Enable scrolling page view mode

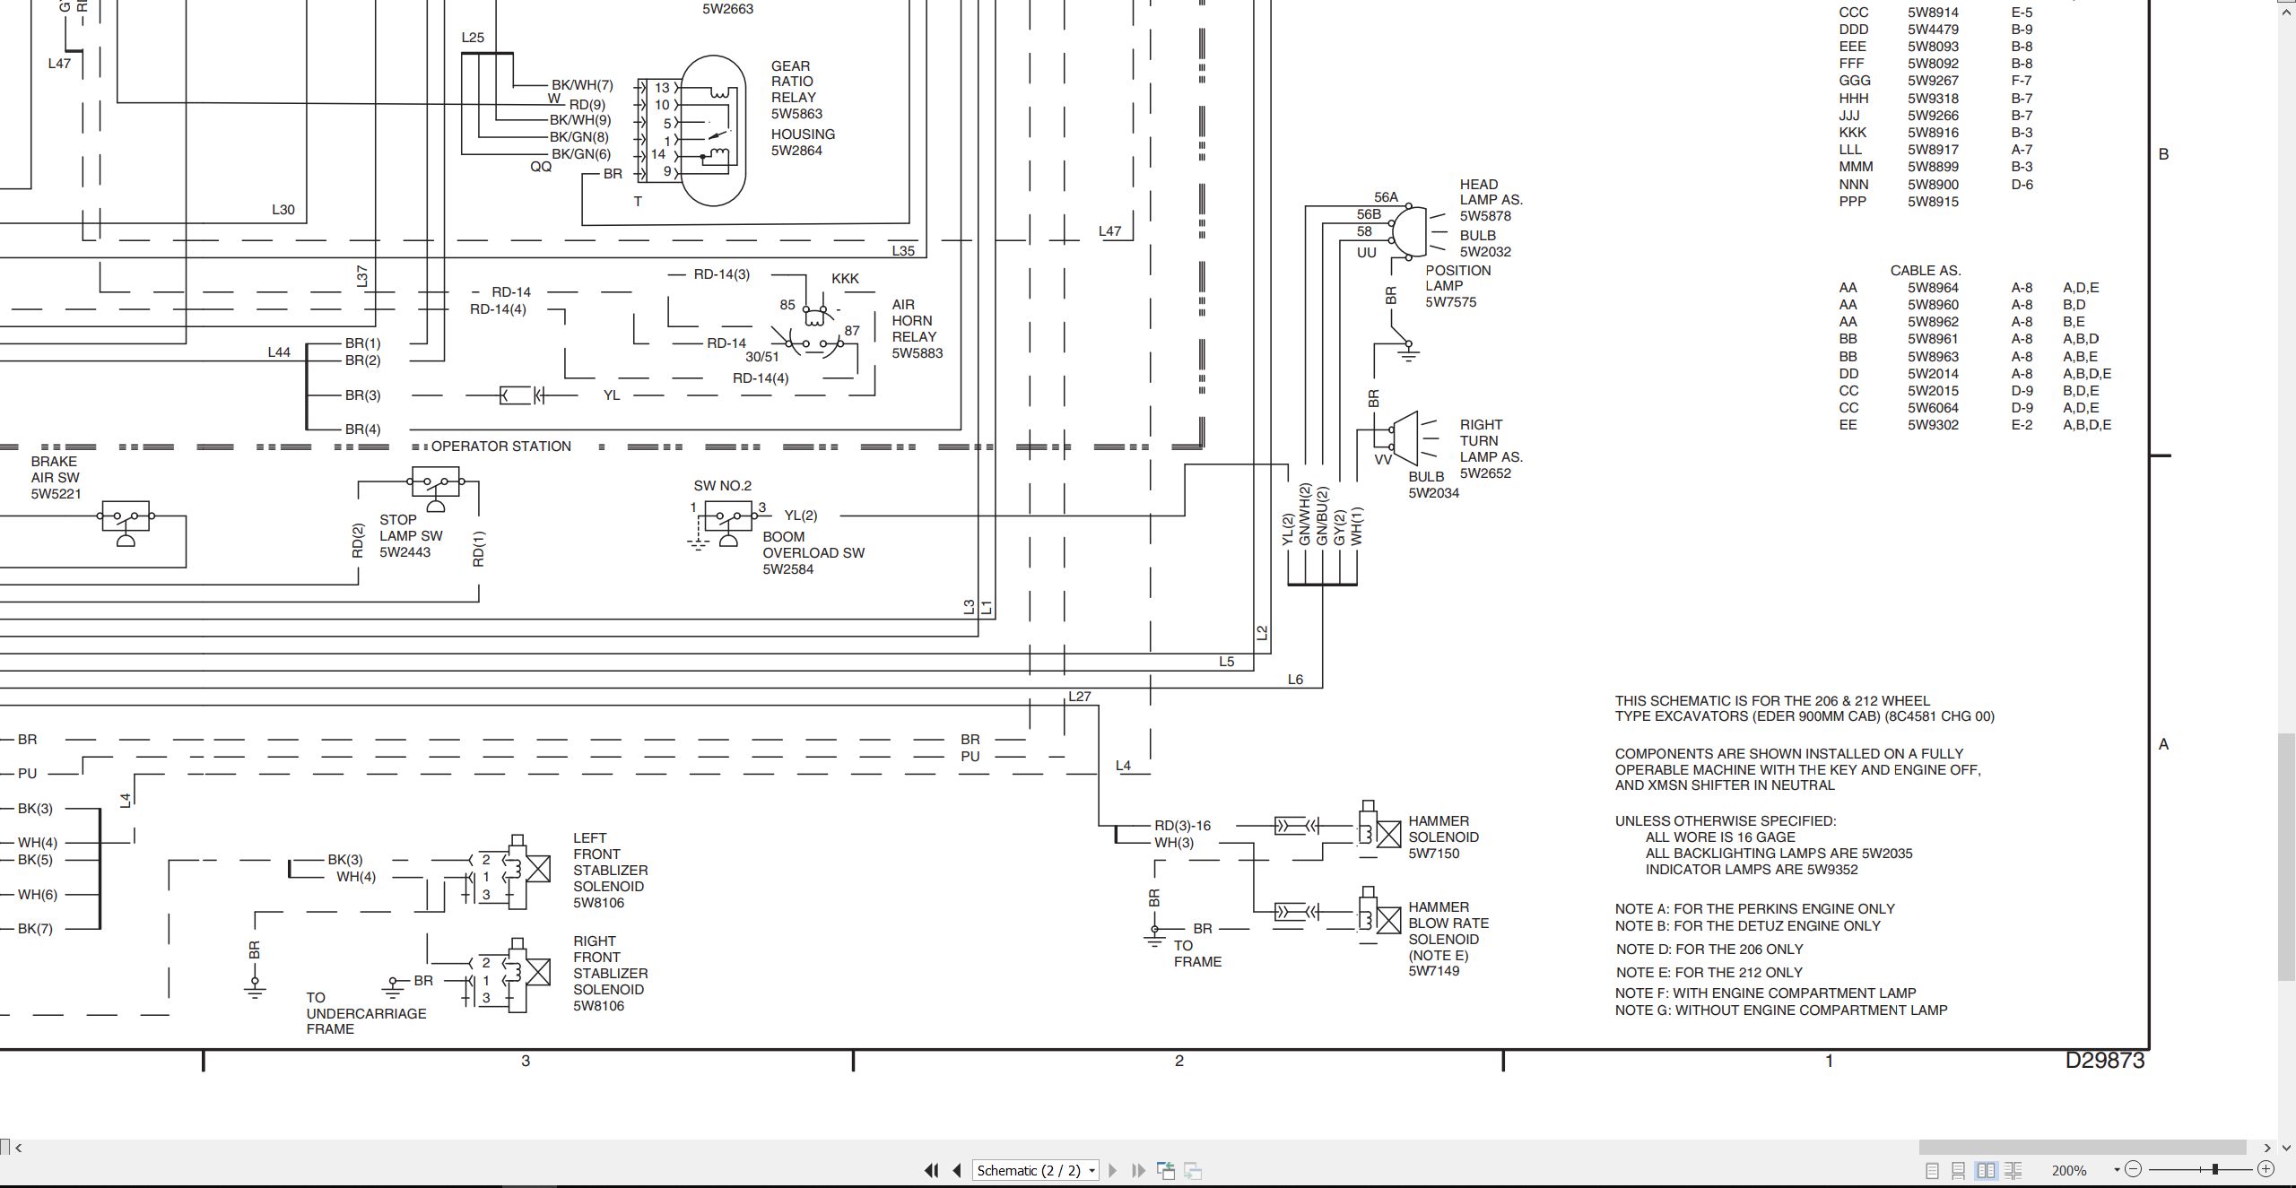(x=1959, y=1170)
